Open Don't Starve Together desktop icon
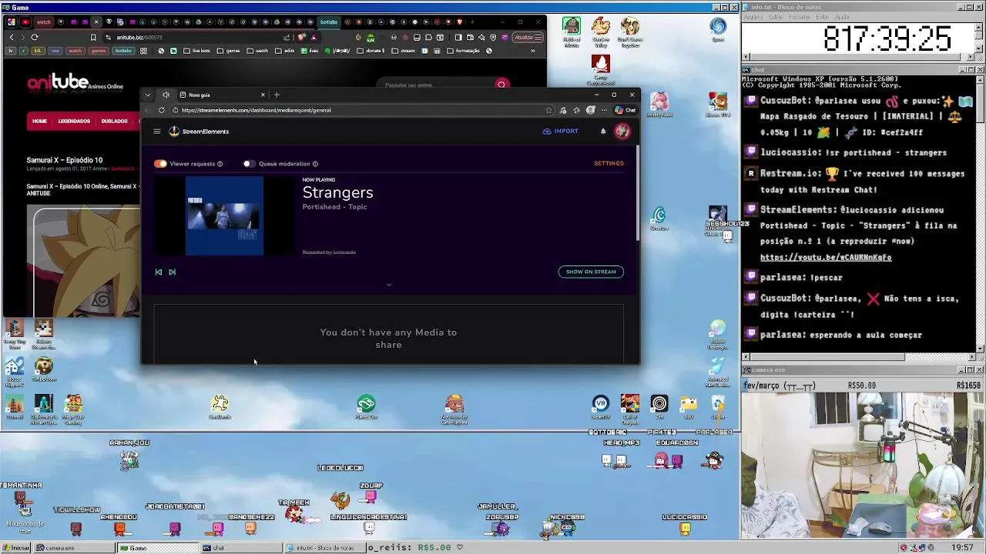The image size is (986, 554). click(630, 32)
